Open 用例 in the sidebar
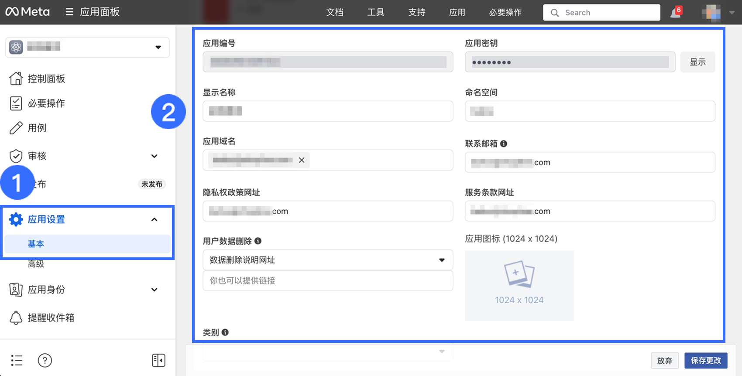The image size is (742, 376). [37, 128]
